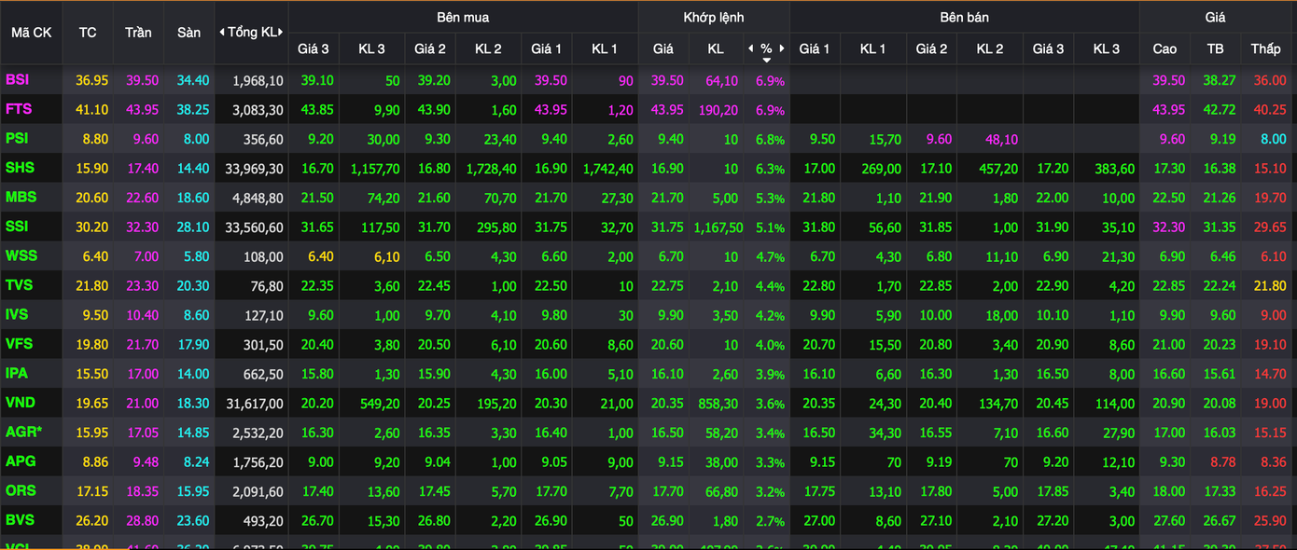Open the BSI stock symbol

tap(18, 80)
